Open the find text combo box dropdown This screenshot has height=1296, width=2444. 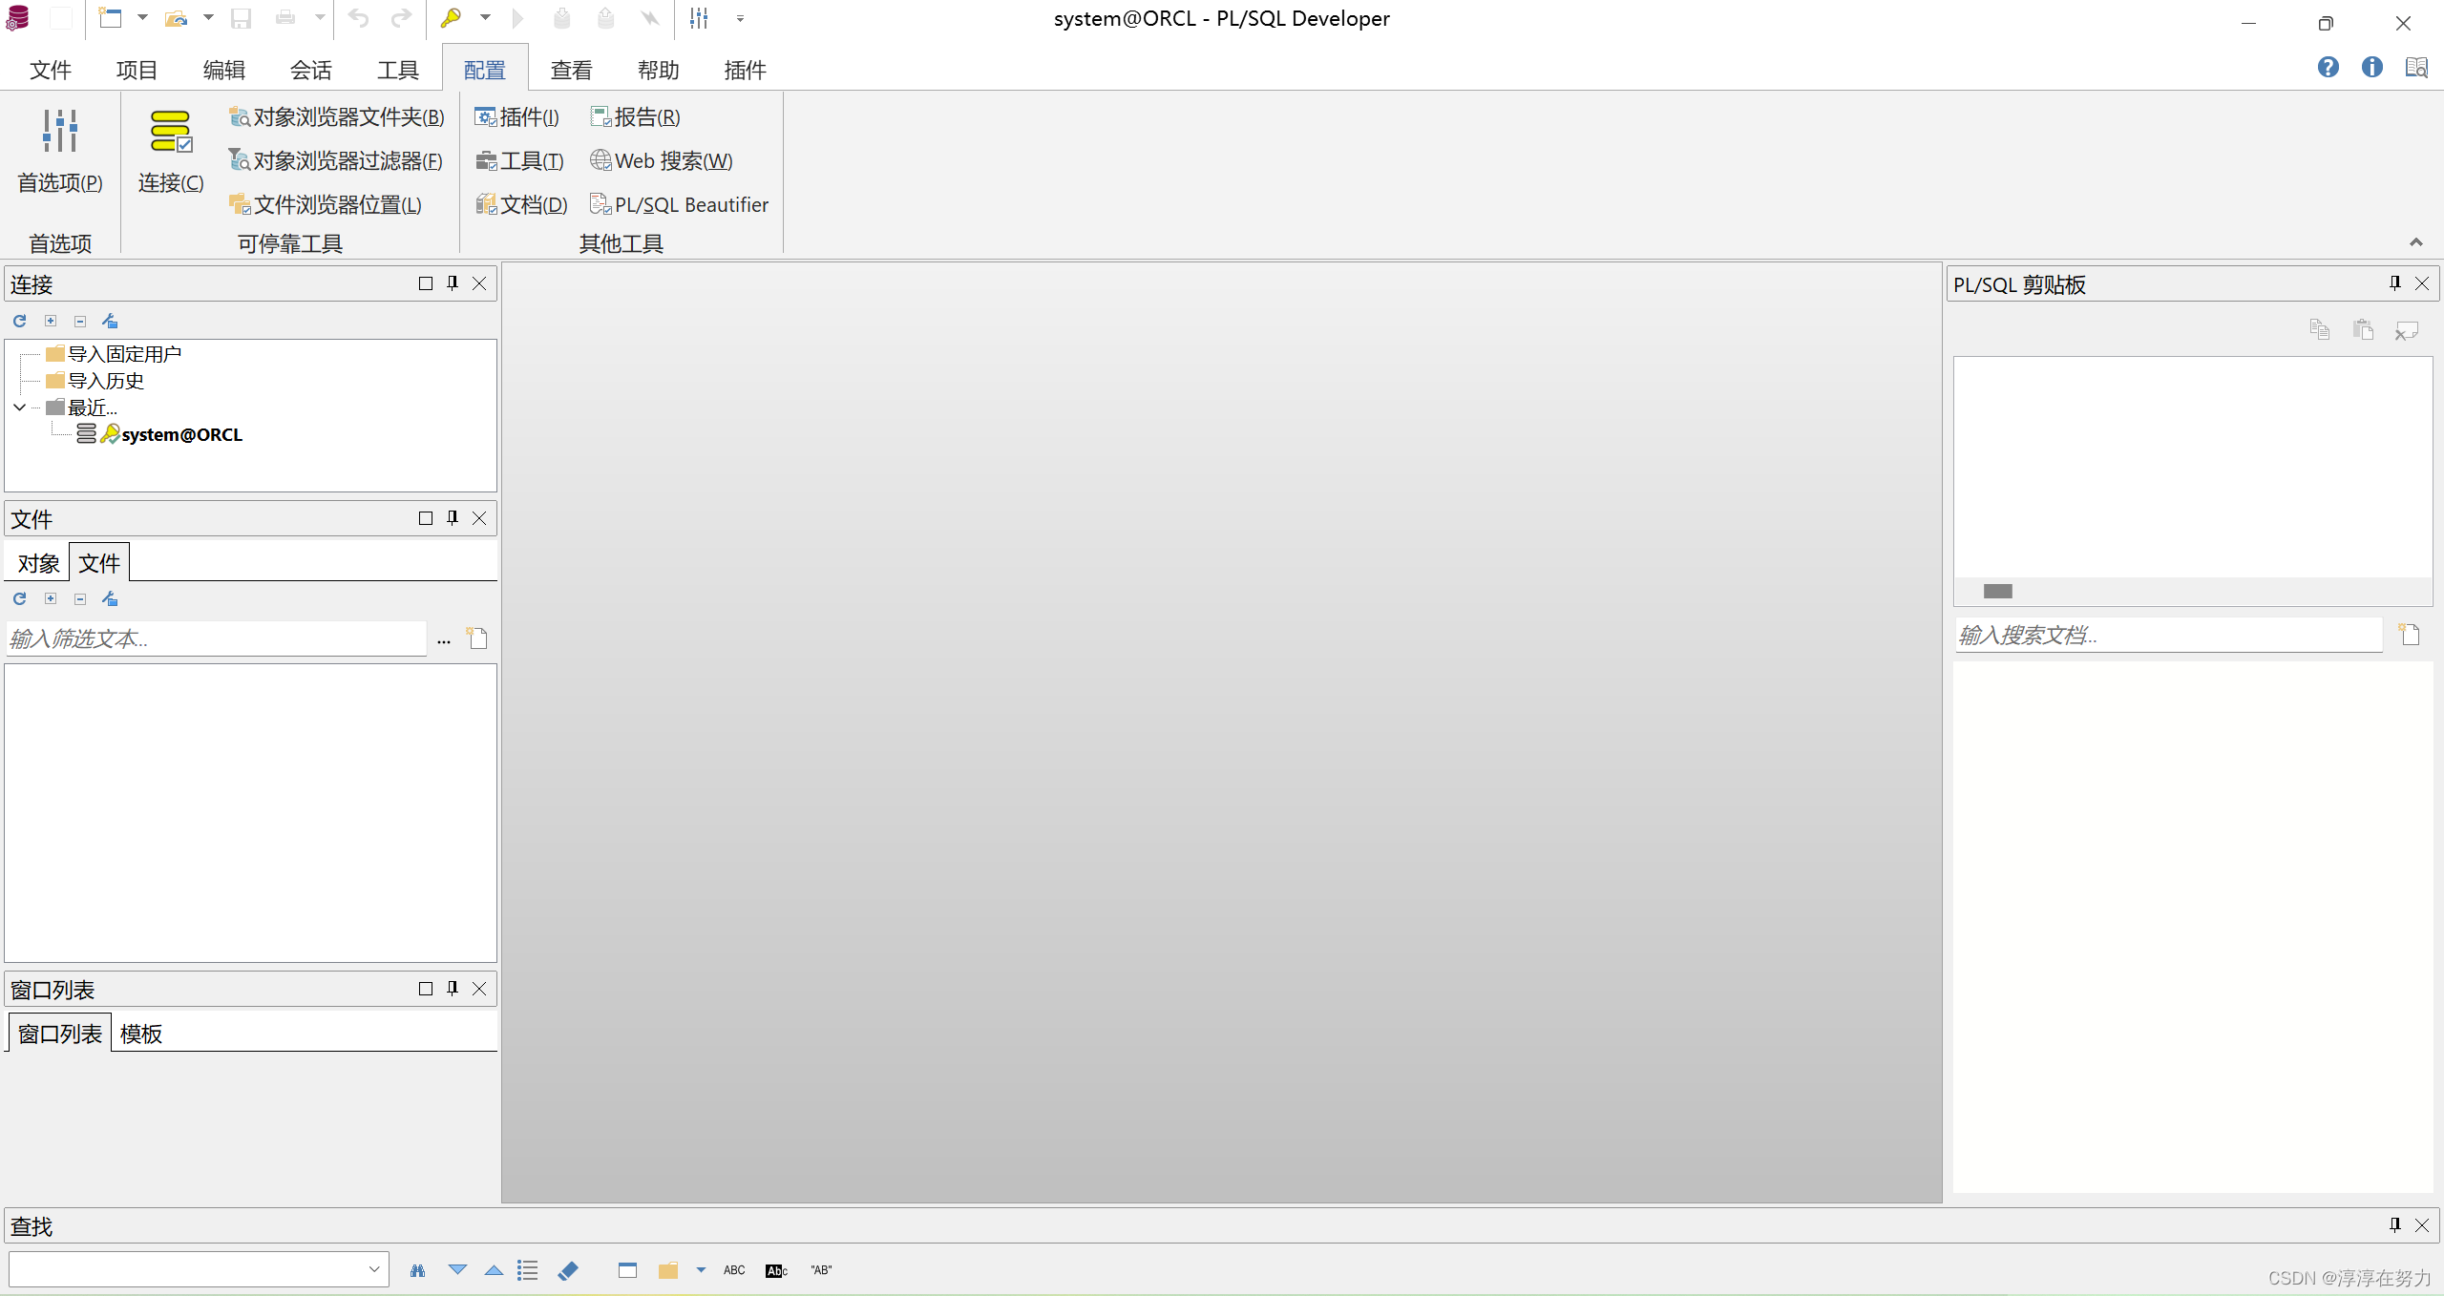tap(374, 1269)
